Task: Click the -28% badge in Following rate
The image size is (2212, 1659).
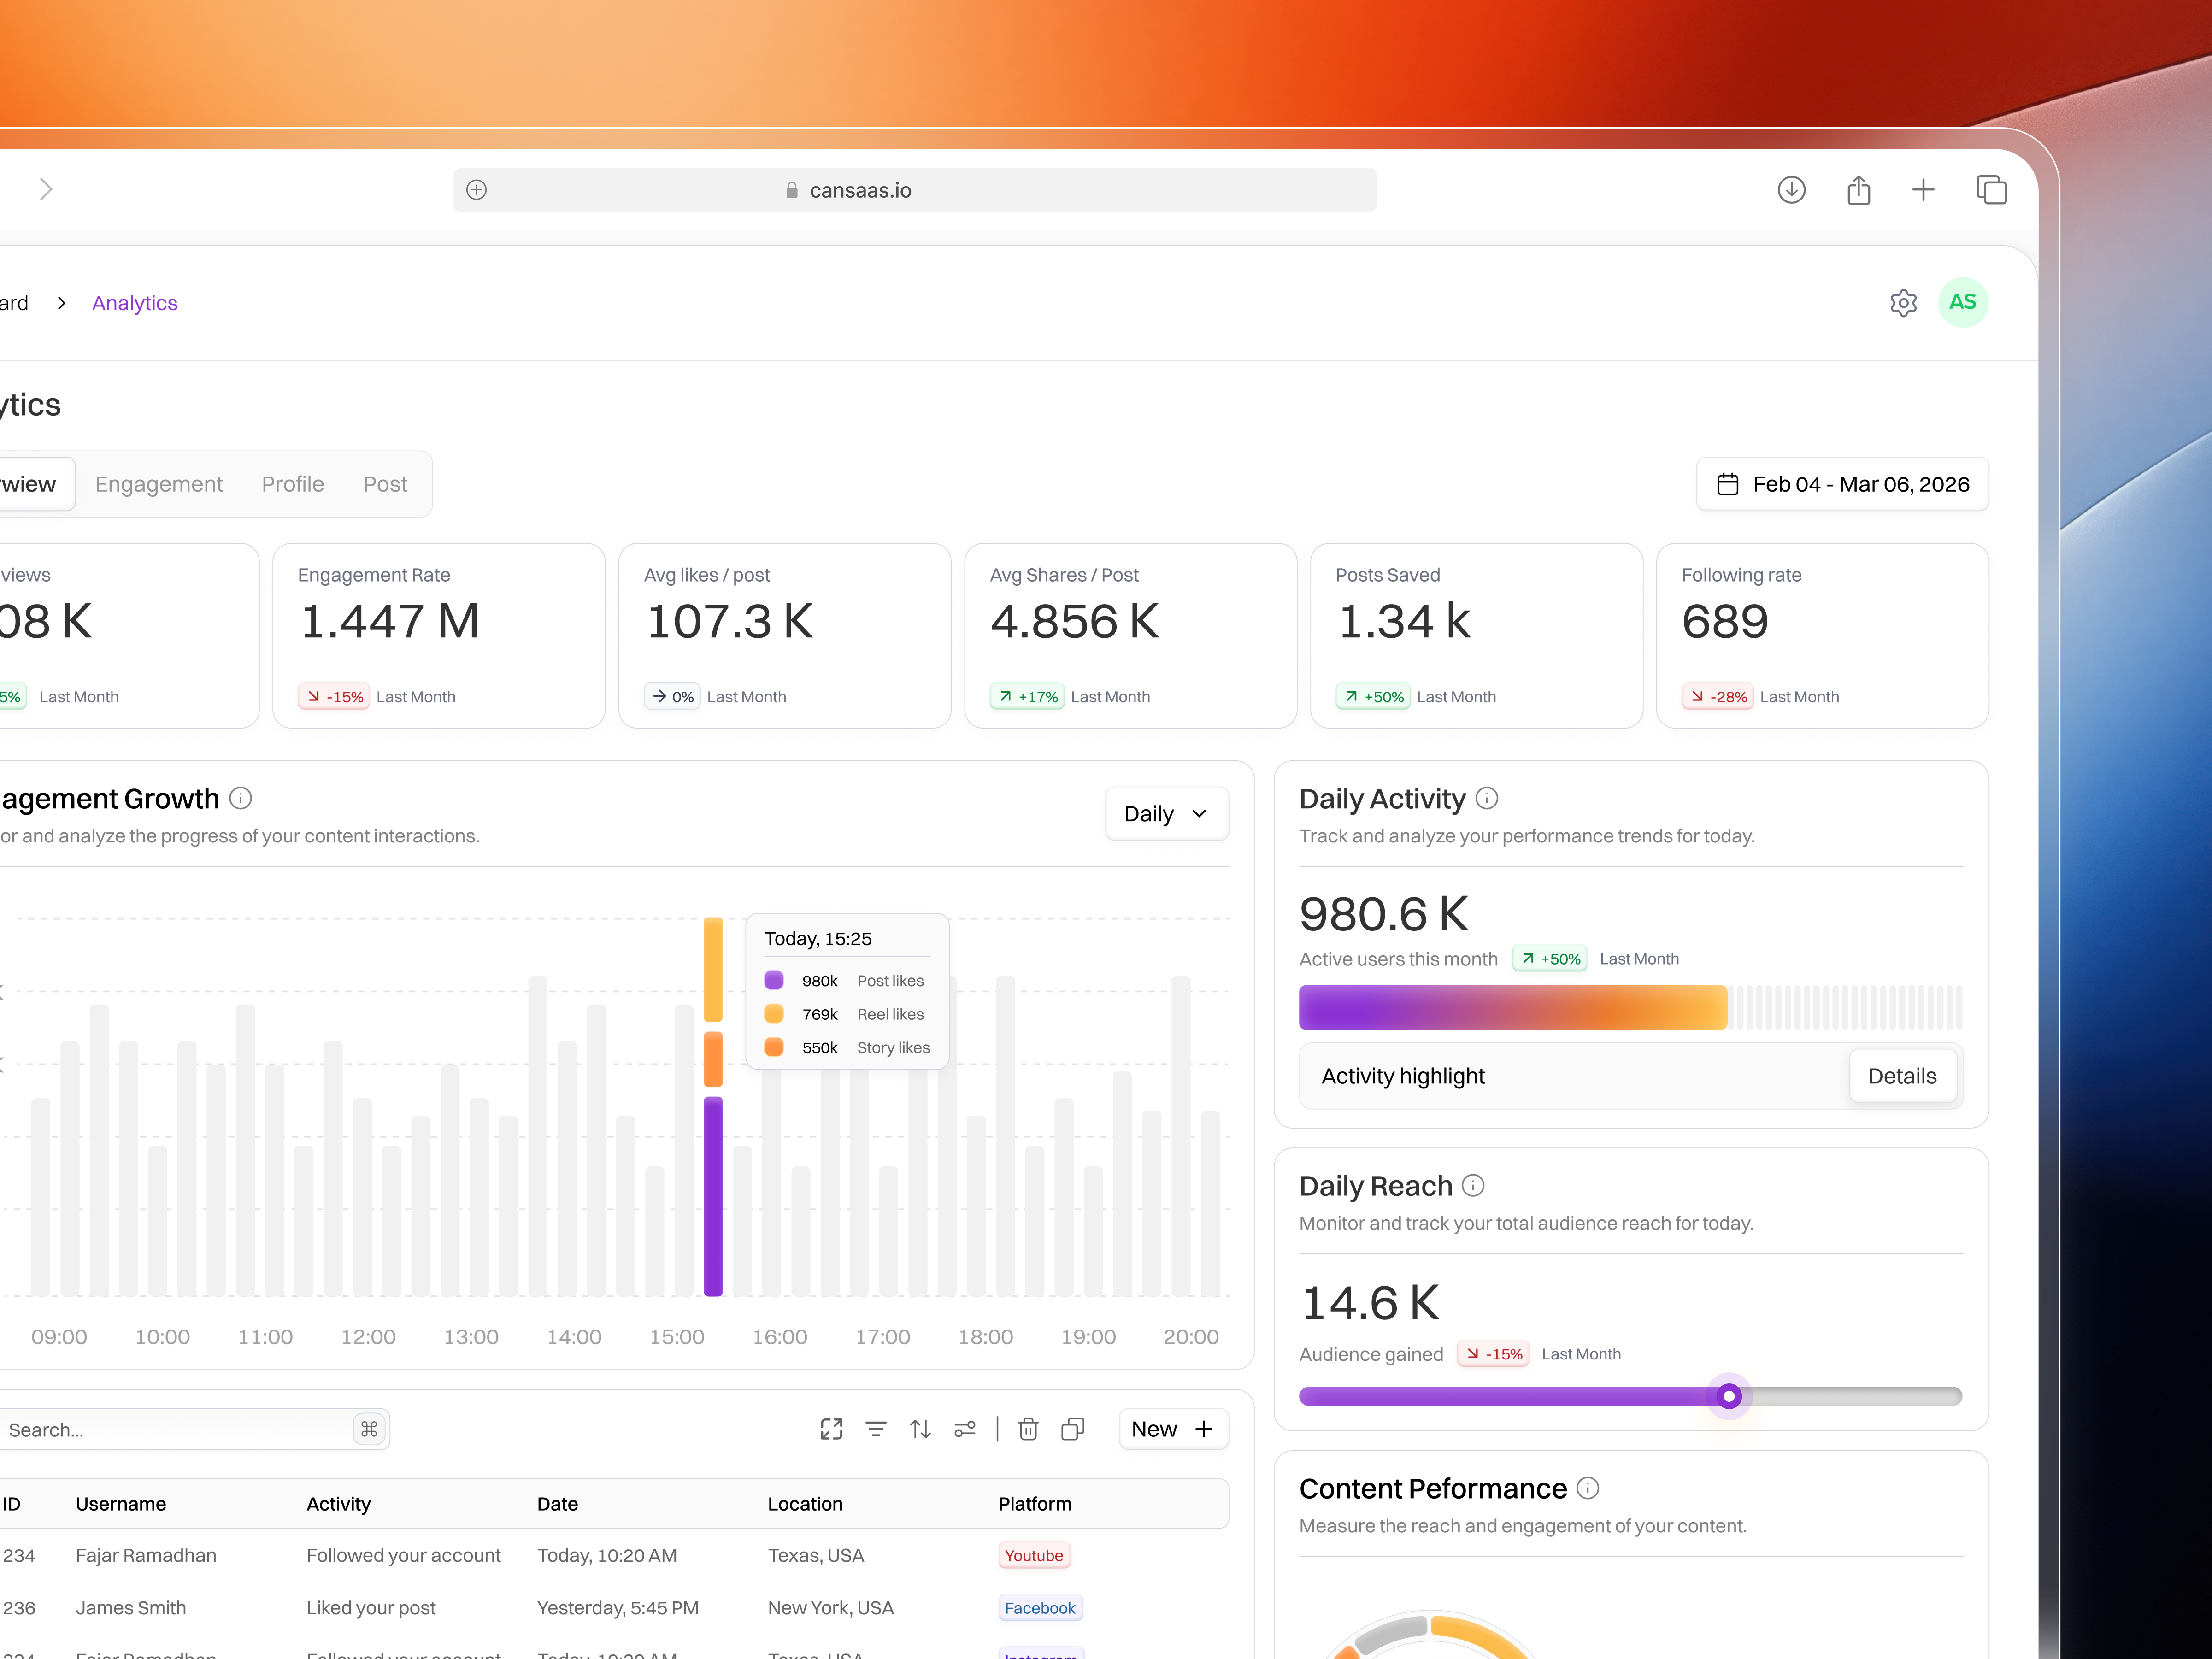Action: 1718,697
